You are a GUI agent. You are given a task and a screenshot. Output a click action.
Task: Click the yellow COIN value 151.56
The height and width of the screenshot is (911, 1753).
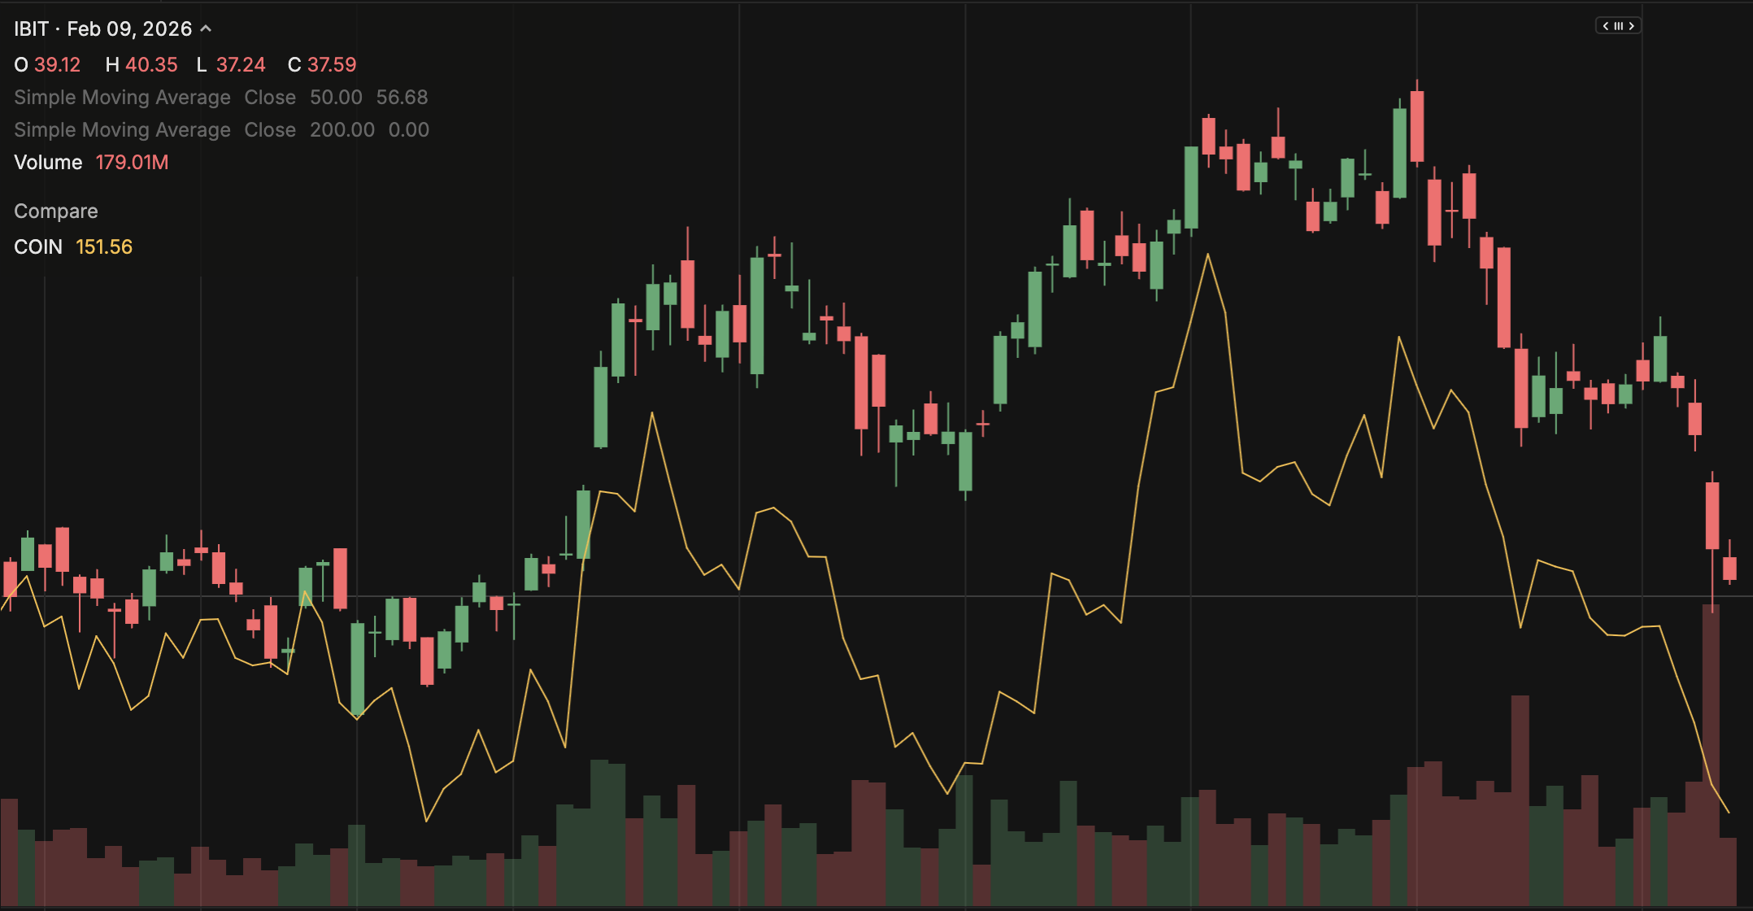(104, 247)
